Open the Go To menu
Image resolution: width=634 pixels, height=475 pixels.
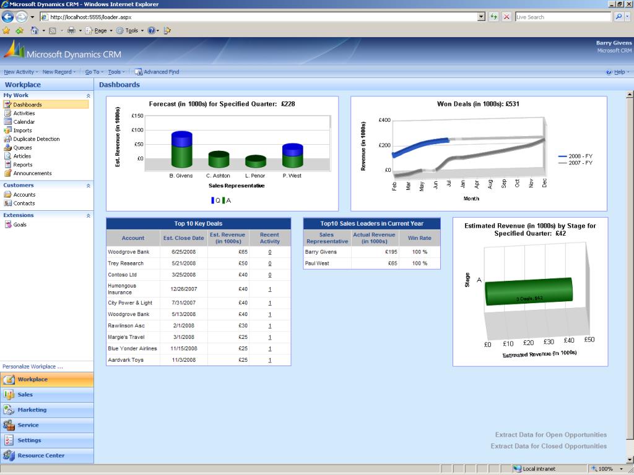94,72
